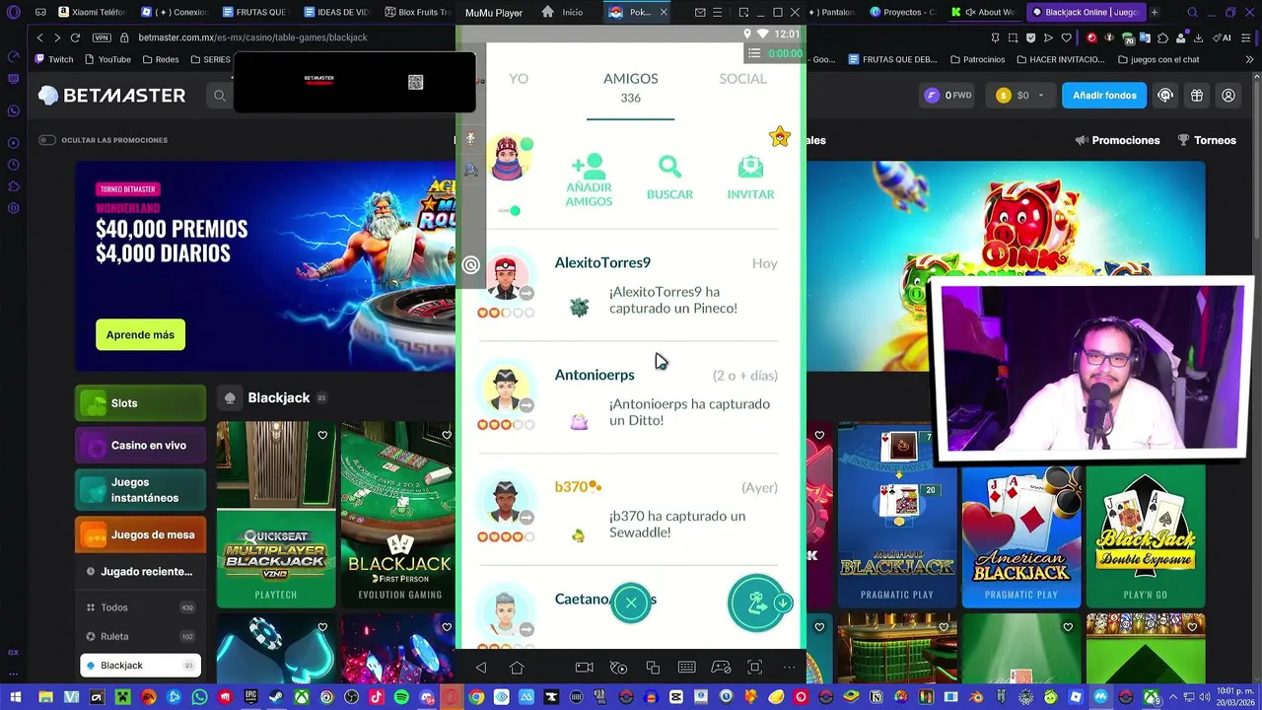
Task: Select the AMIGOS tab
Action: click(x=630, y=79)
